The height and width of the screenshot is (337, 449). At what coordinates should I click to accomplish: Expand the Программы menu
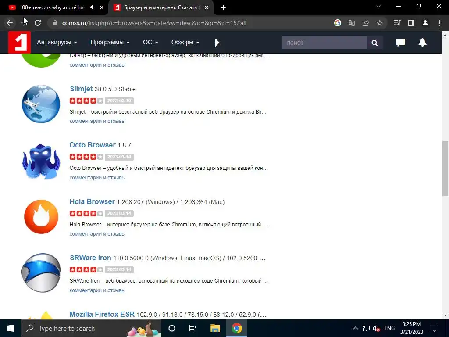pos(110,42)
